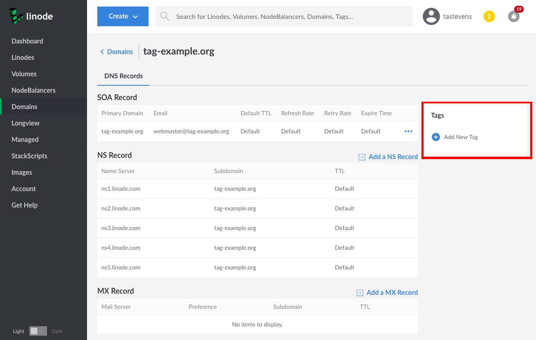The image size is (536, 340).
Task: Click the Add a NS Record plus icon
Action: [362, 157]
